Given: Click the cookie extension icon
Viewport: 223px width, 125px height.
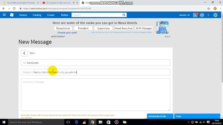Looking at the screenshot, I should click(x=215, y=8).
